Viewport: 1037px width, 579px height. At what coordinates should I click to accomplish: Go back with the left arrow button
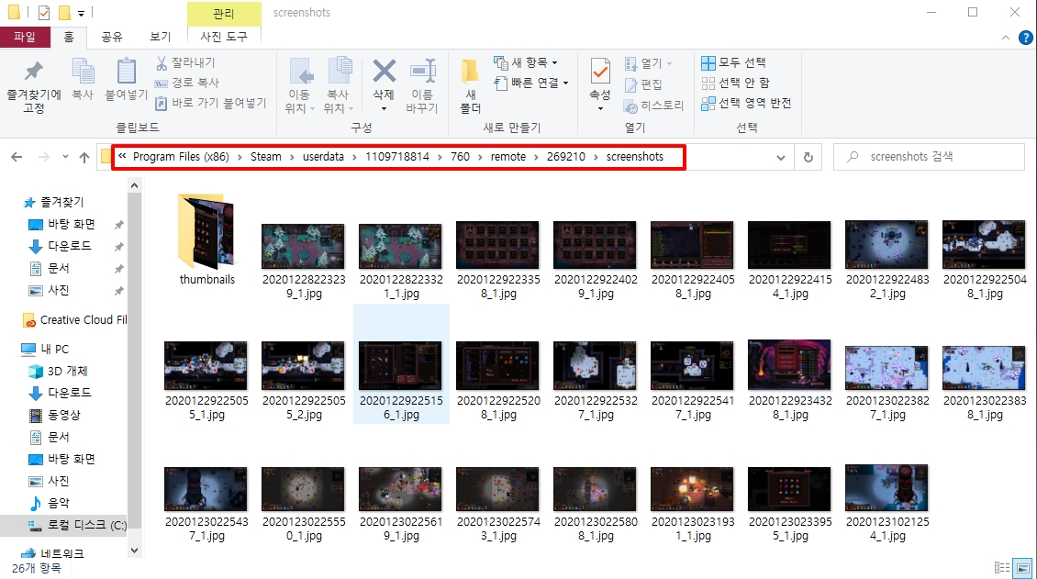point(17,157)
